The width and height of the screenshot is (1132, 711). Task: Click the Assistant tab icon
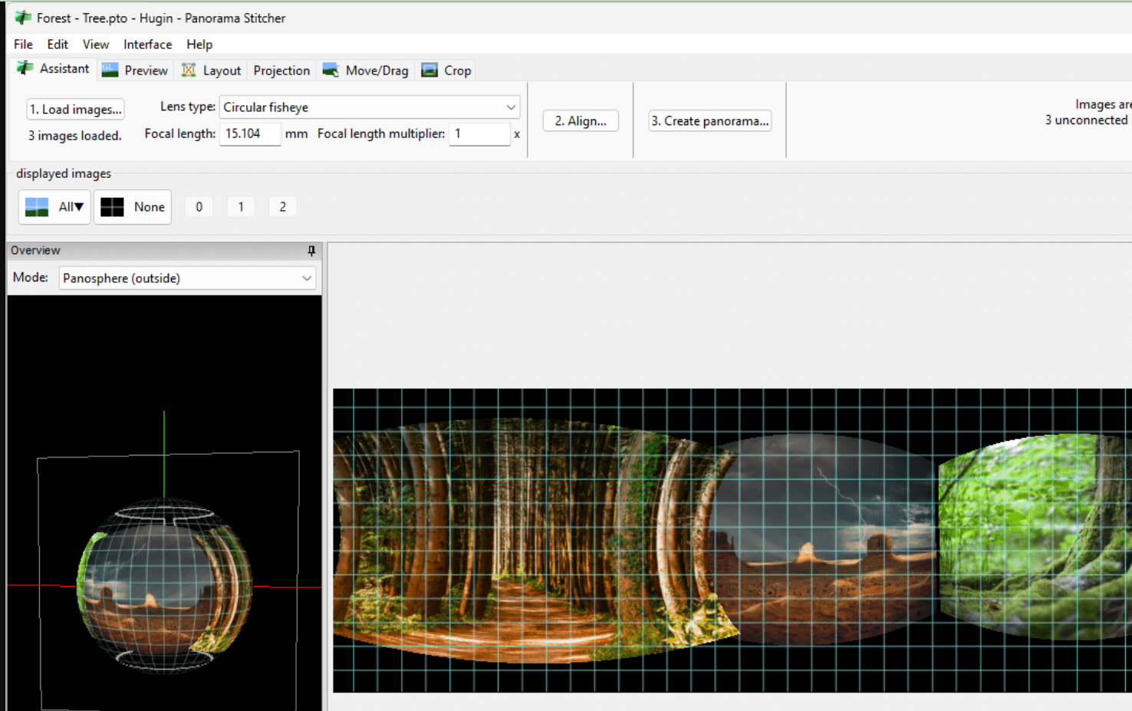pyautogui.click(x=23, y=68)
